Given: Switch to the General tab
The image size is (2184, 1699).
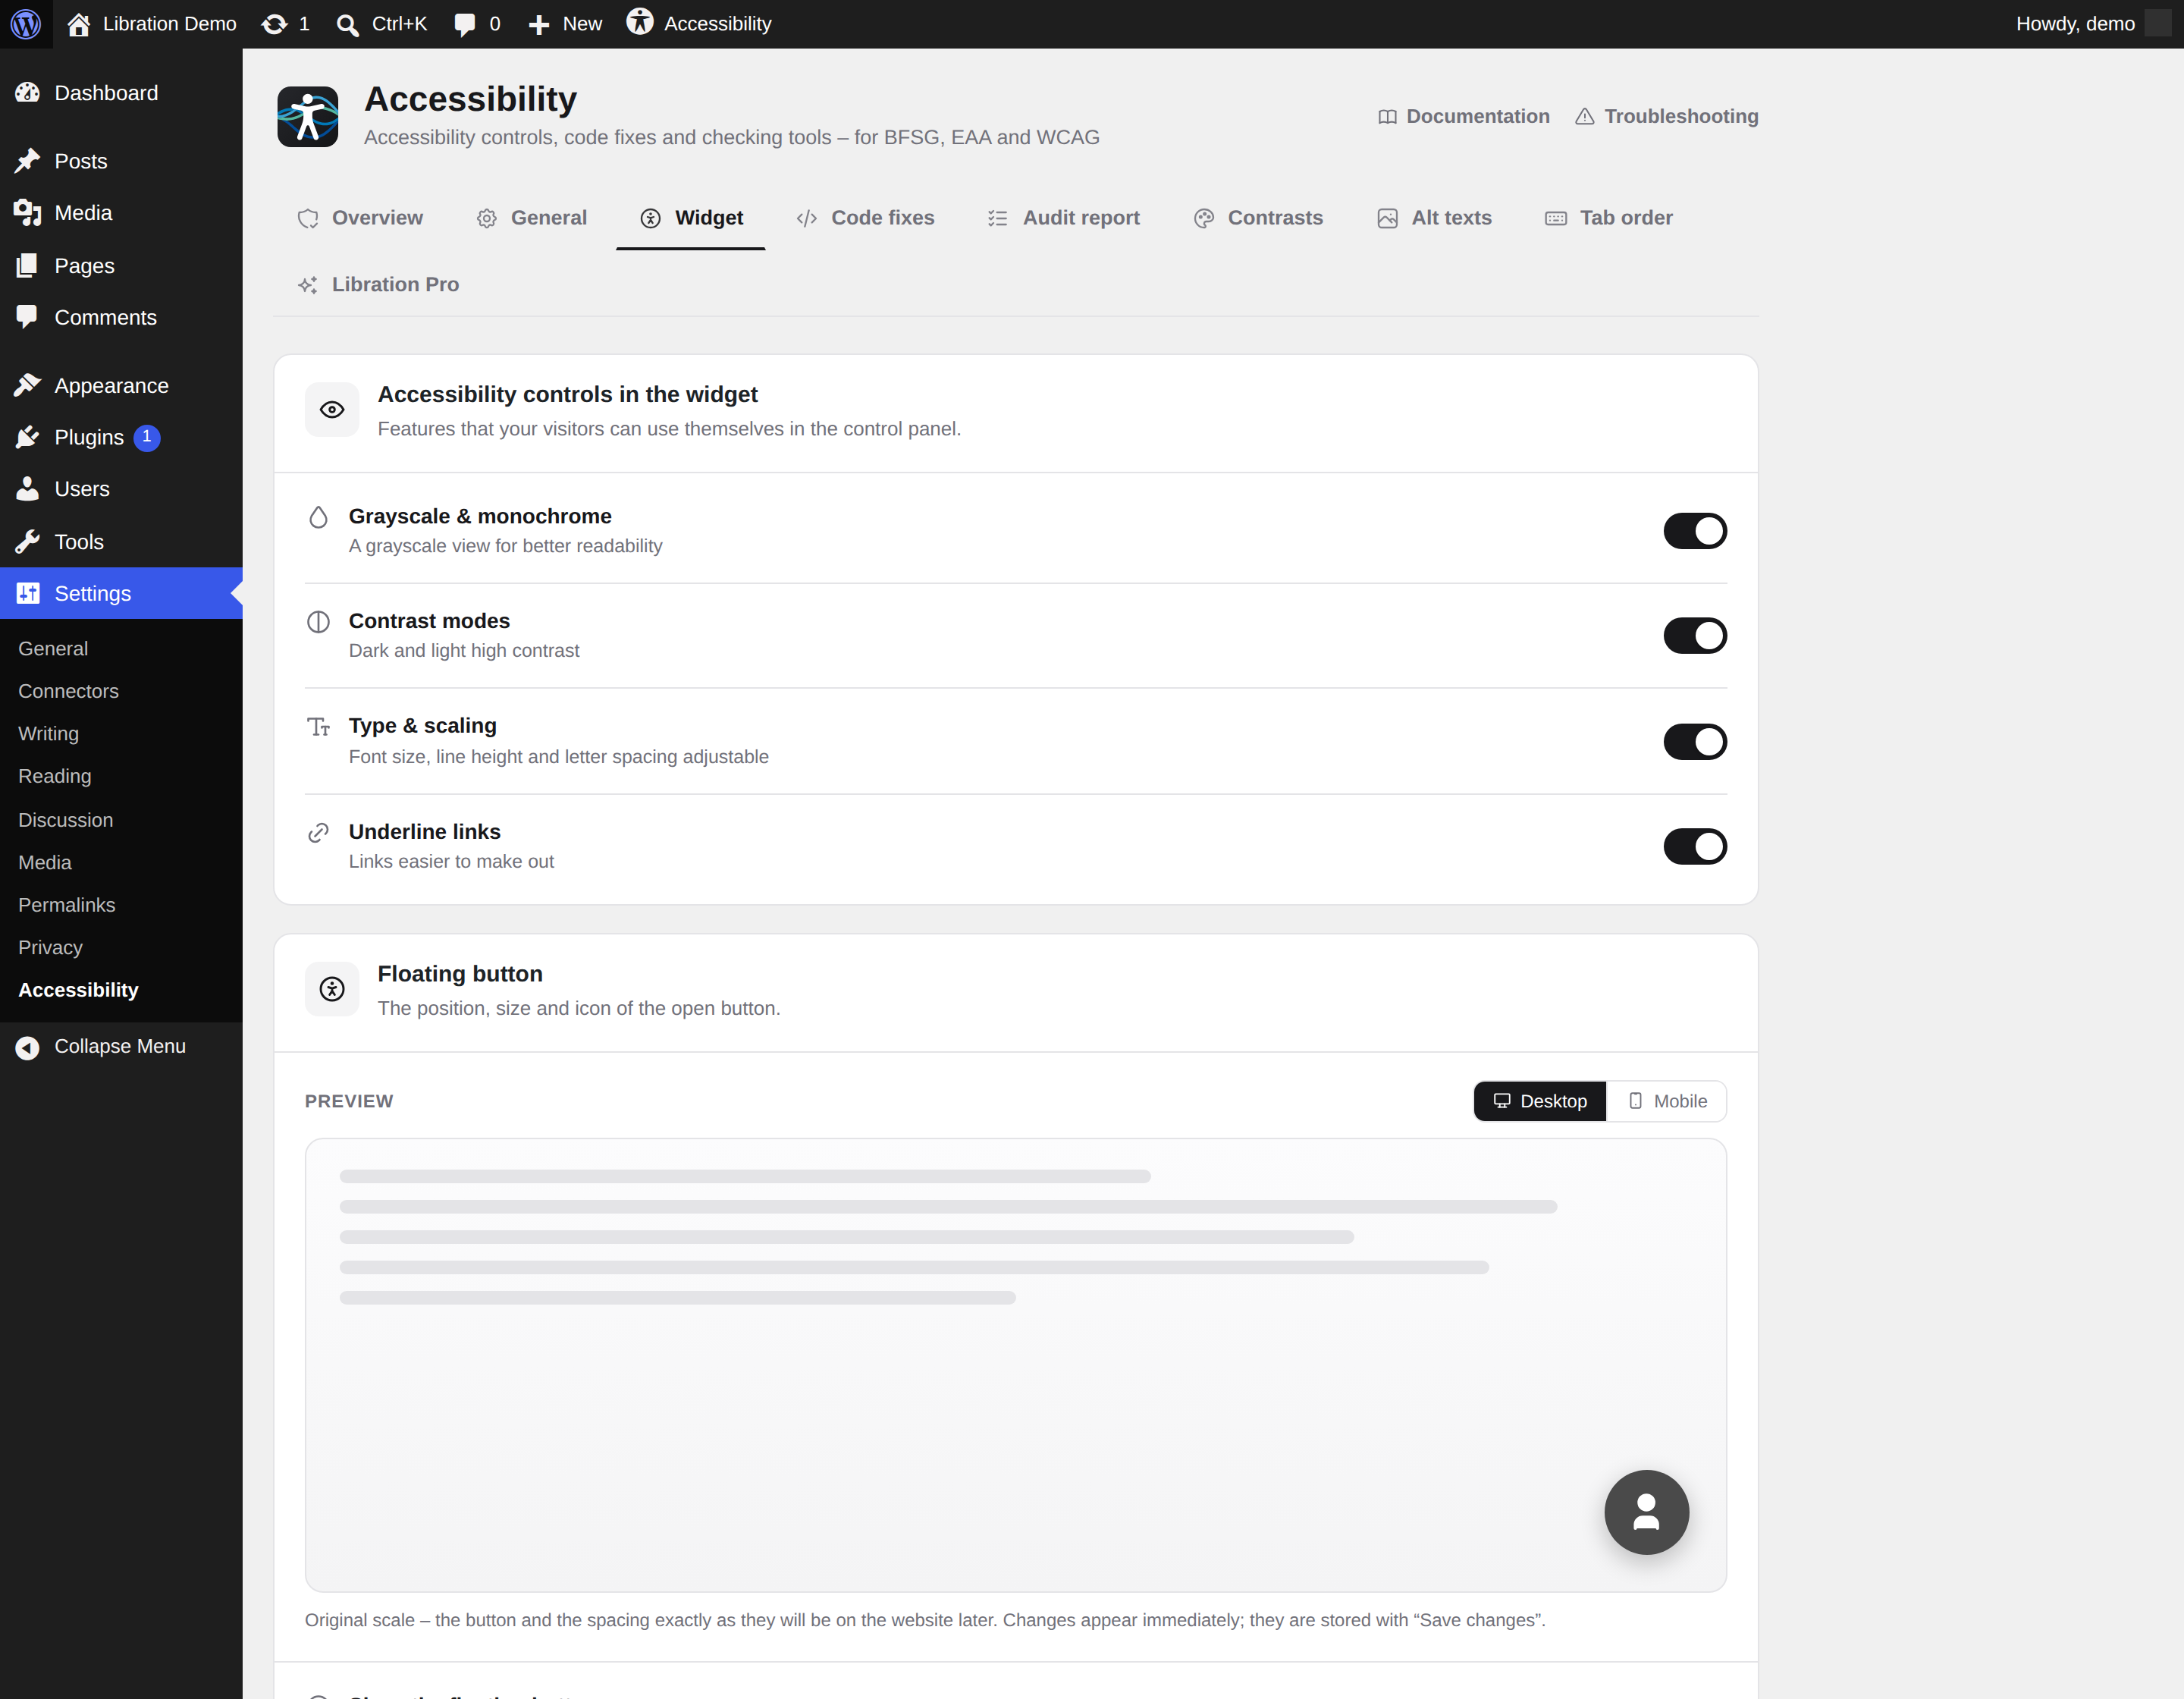Looking at the screenshot, I should pyautogui.click(x=531, y=218).
